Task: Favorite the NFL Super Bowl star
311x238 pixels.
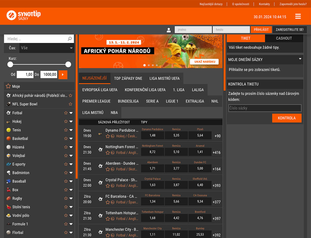Action: coord(70,104)
